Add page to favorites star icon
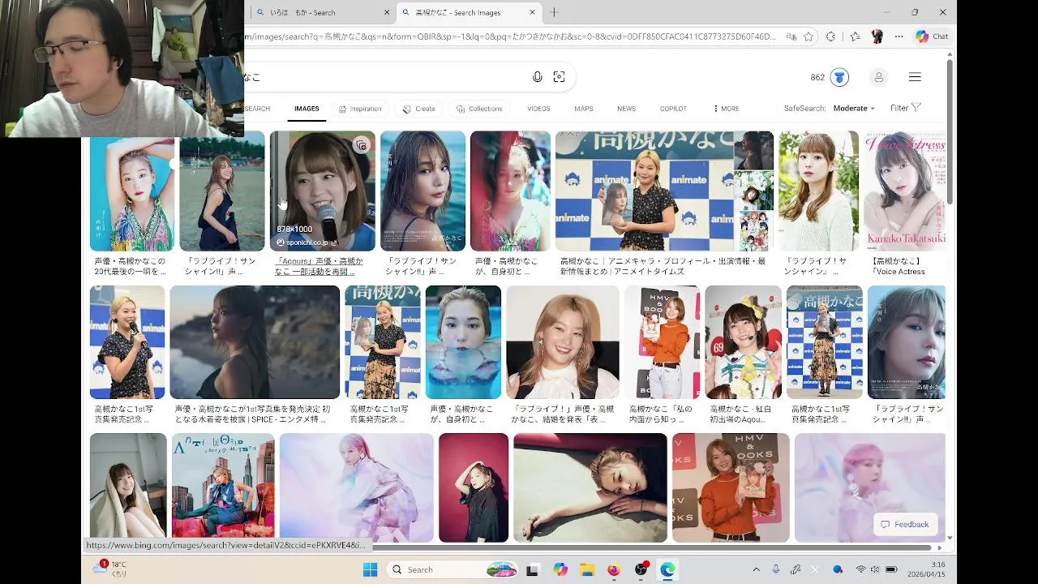This screenshot has height=584, width=1038. pos(809,36)
